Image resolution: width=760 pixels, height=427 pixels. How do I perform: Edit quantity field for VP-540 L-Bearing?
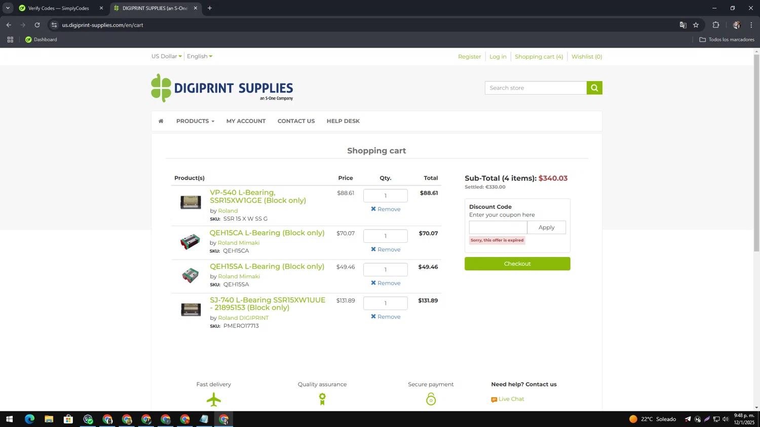point(385,195)
